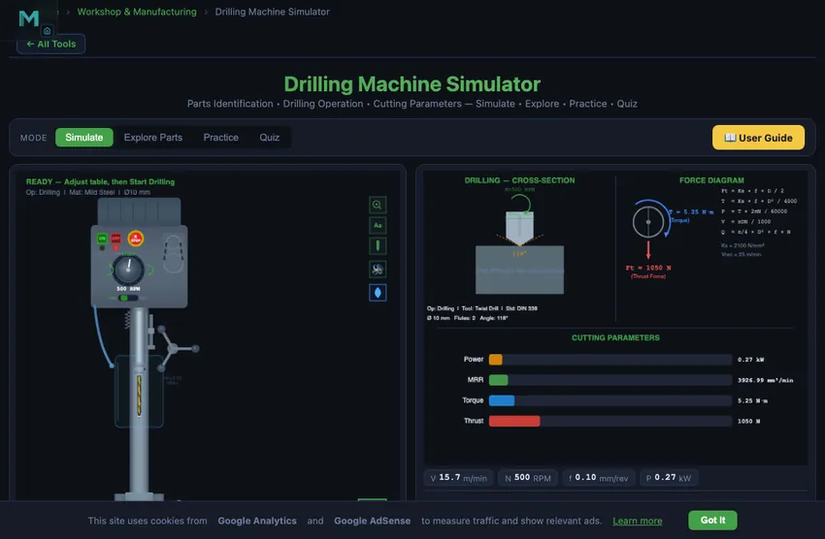The height and width of the screenshot is (539, 825).
Task: Click the f 0.10 mm/rev readout chip
Action: [598, 478]
